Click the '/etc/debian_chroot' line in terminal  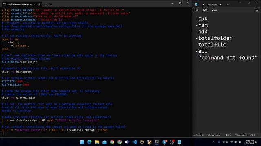pos(54,130)
